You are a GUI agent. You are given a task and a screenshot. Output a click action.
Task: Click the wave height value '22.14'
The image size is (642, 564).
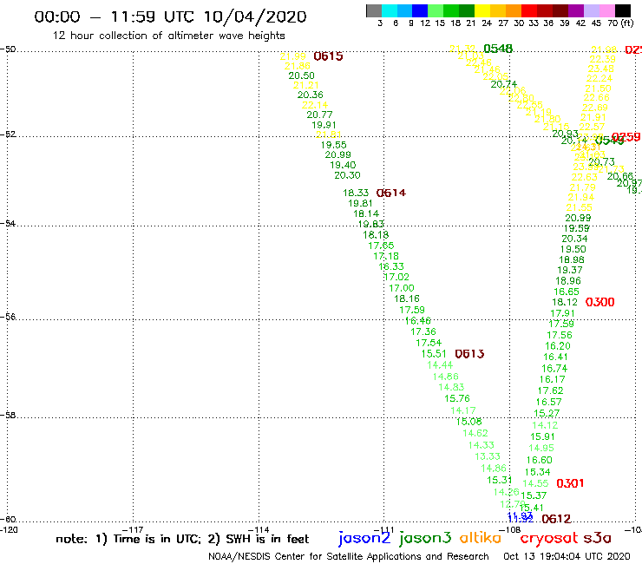[315, 105]
